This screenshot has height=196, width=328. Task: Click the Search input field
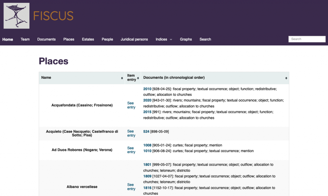click(x=307, y=39)
